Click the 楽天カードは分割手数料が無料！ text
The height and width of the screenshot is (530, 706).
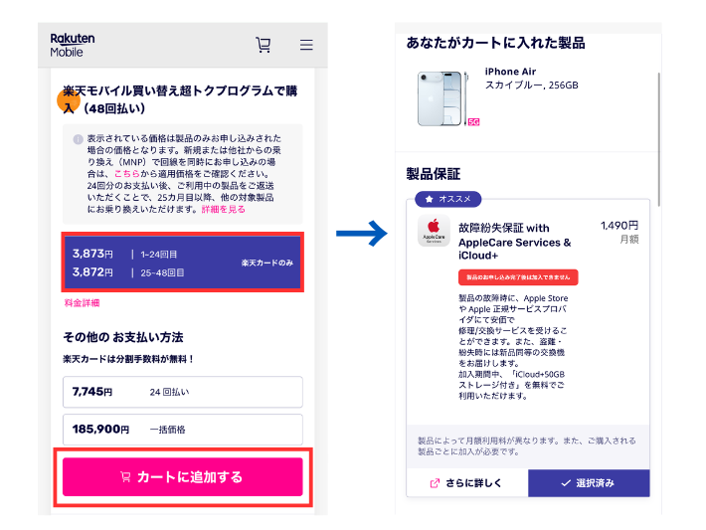tap(128, 359)
